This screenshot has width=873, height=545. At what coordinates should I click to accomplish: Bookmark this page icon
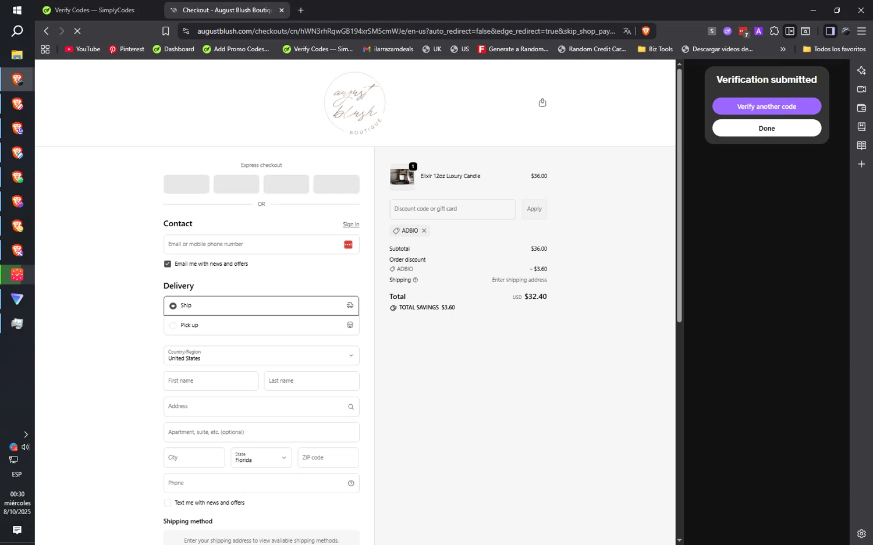(x=166, y=31)
